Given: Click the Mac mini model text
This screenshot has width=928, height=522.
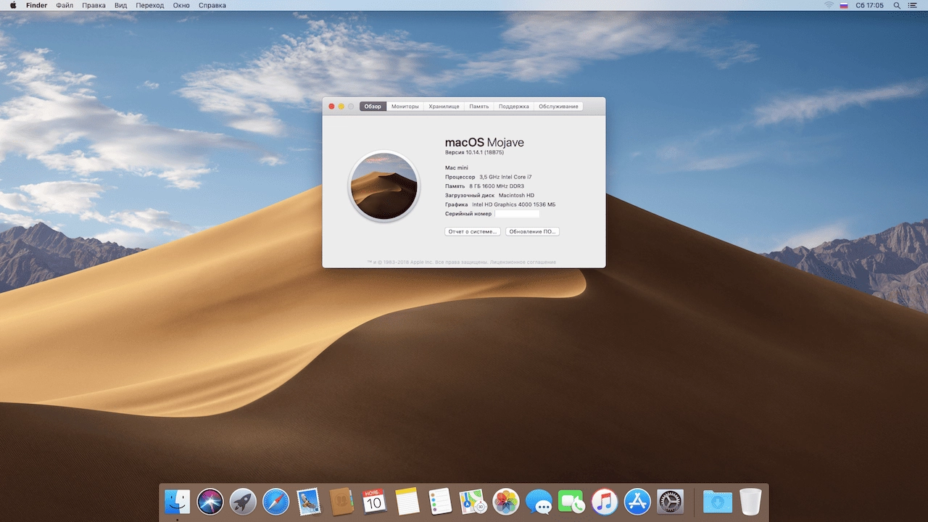Looking at the screenshot, I should pyautogui.click(x=457, y=167).
